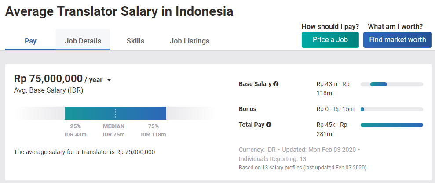Click the Find market worth button
This screenshot has height=183, width=435.
coord(398,40)
